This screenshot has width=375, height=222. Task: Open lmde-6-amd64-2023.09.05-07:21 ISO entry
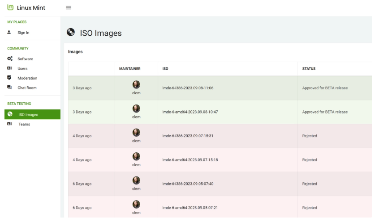pyautogui.click(x=190, y=208)
